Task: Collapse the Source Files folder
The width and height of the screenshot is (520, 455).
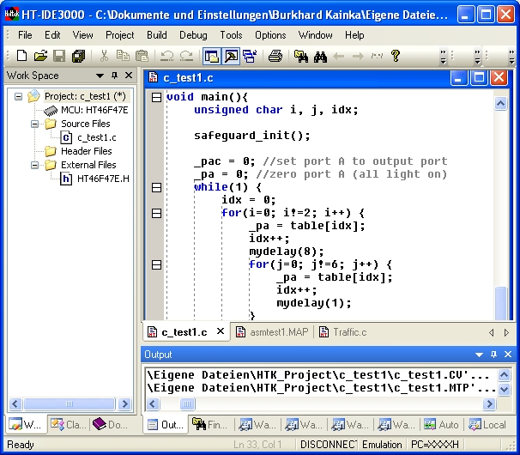Action: [x=35, y=124]
